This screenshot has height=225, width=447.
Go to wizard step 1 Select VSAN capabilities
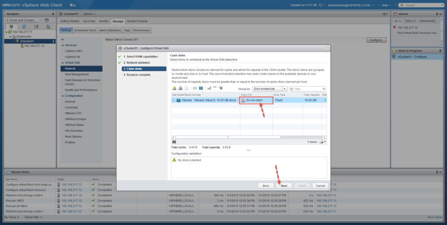142,57
